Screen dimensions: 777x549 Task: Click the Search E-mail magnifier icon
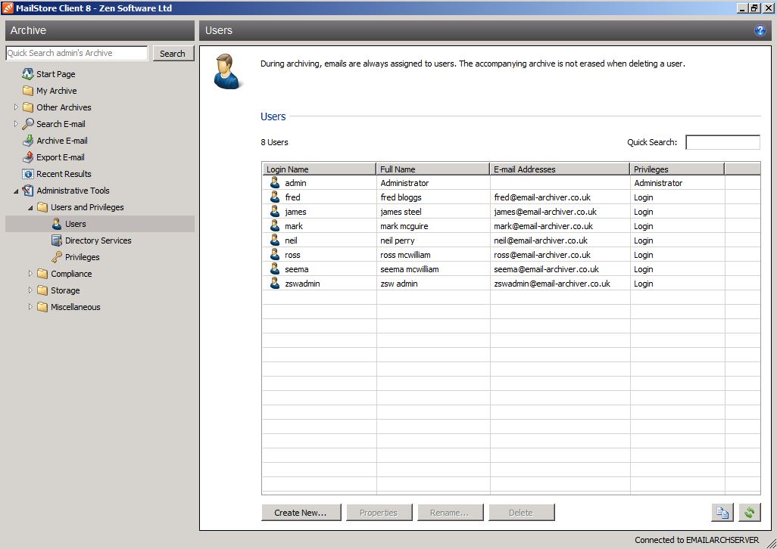pyautogui.click(x=28, y=124)
